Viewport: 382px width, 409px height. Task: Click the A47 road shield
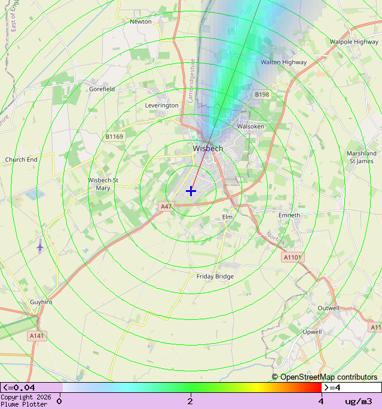[x=166, y=206]
